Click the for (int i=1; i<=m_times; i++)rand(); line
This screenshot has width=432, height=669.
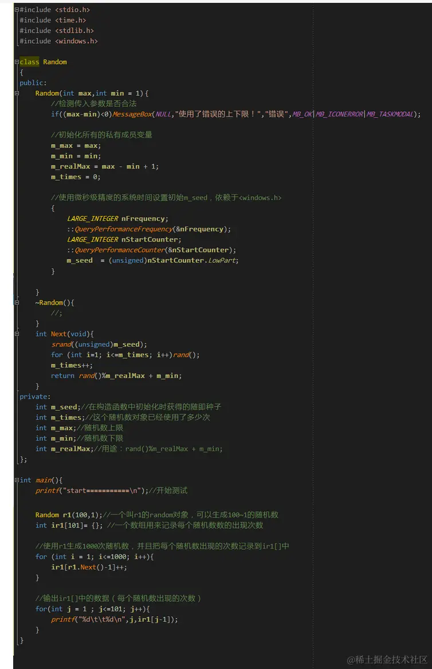click(x=125, y=355)
